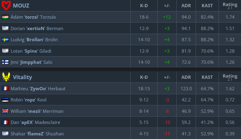Open Ádám 'torzsi' Torzsás player profile

tap(33, 17)
